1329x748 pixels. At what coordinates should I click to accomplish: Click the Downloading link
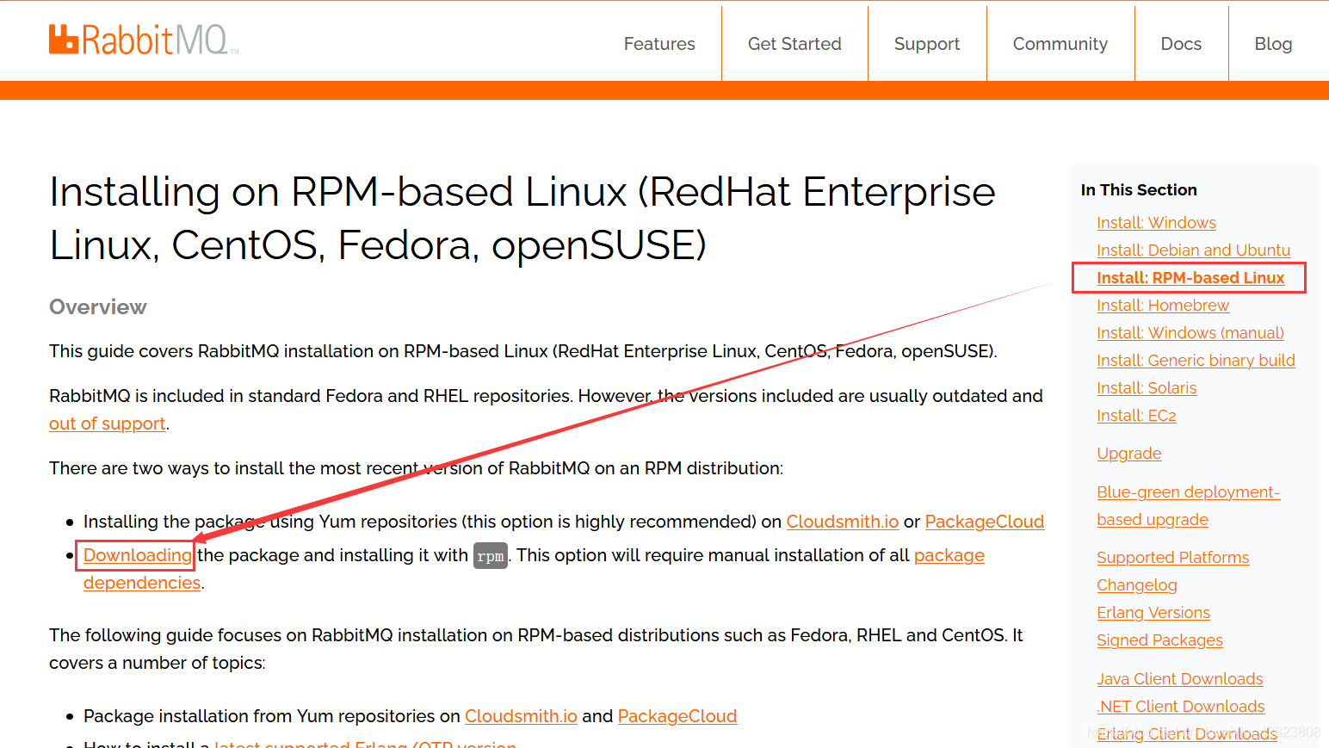[137, 555]
